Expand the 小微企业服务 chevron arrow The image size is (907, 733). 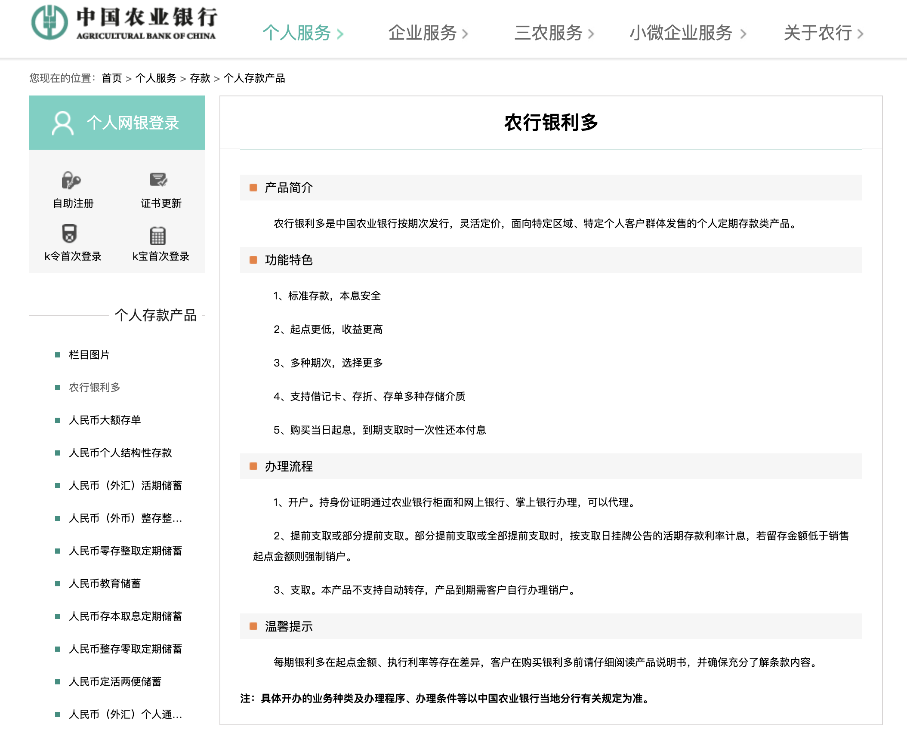[x=743, y=34]
